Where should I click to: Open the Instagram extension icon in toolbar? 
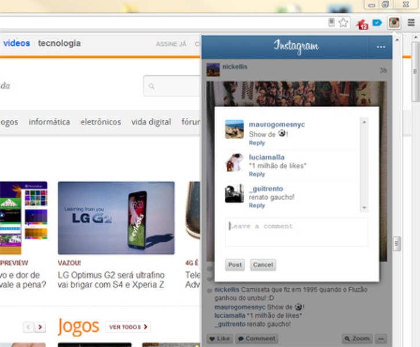(x=395, y=23)
